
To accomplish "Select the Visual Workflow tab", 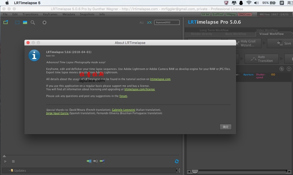I will pyautogui.click(x=271, y=34).
